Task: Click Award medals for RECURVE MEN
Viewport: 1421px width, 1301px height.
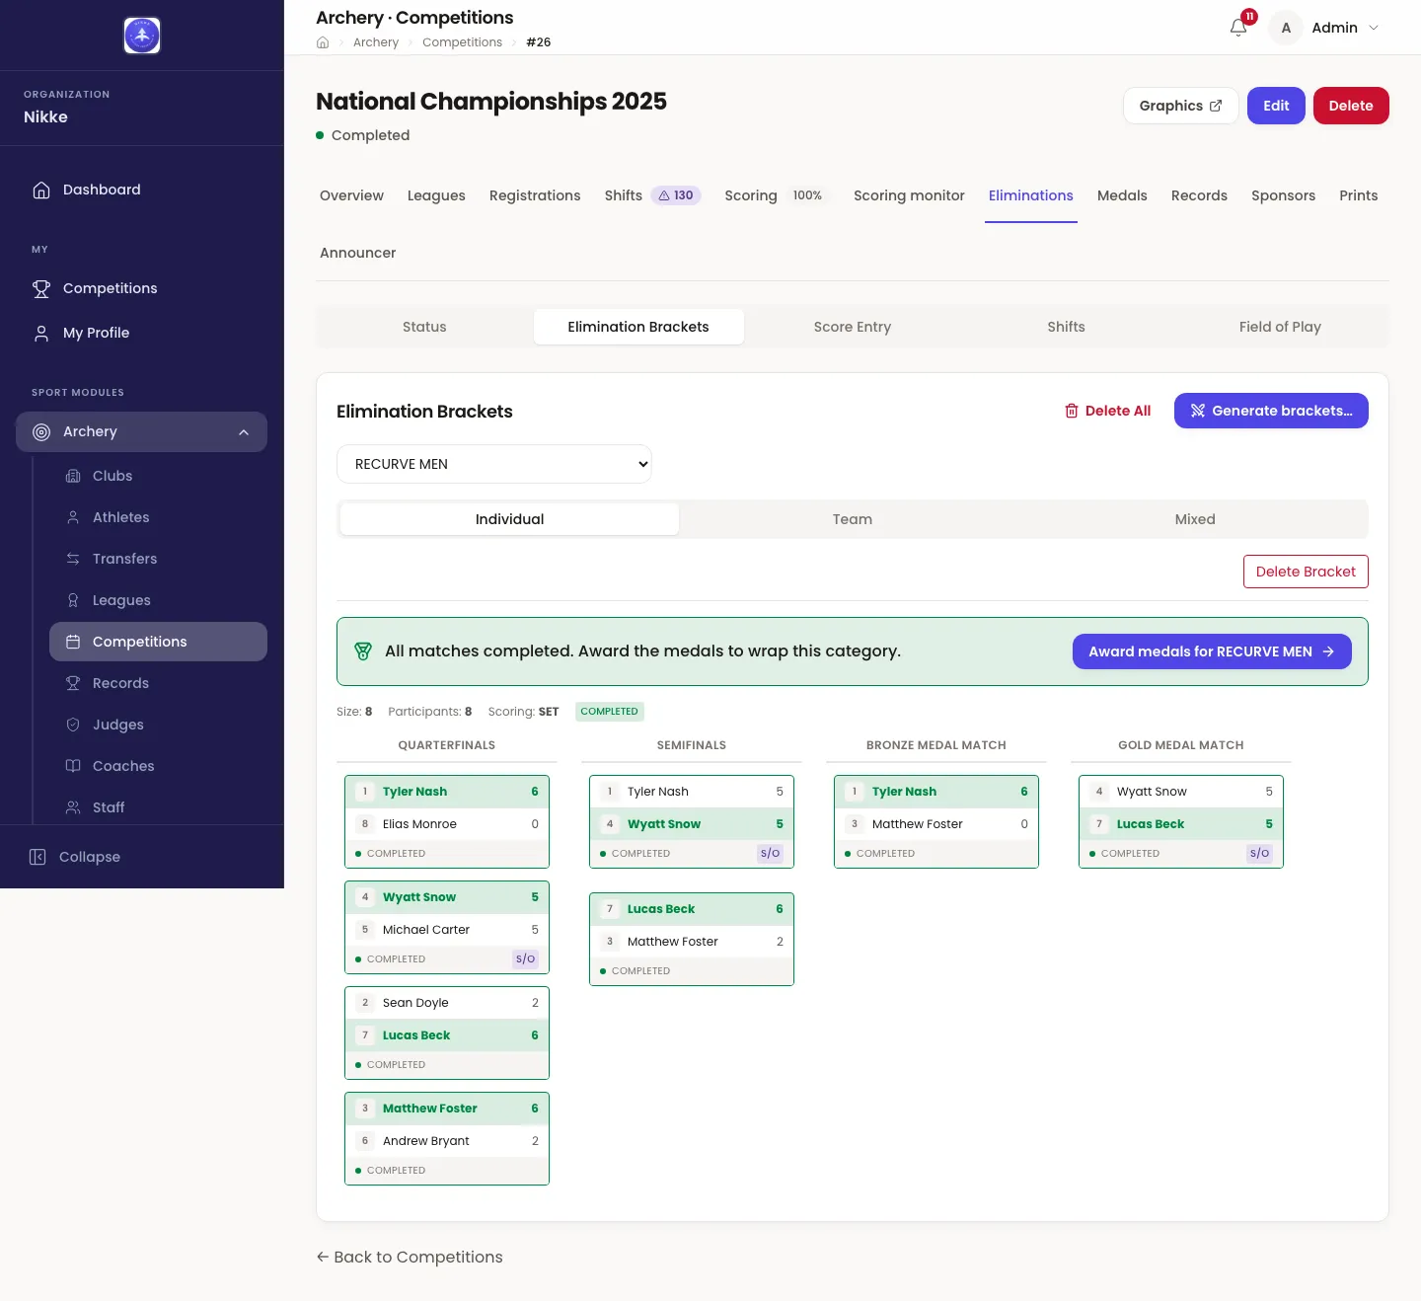Action: [x=1212, y=651]
